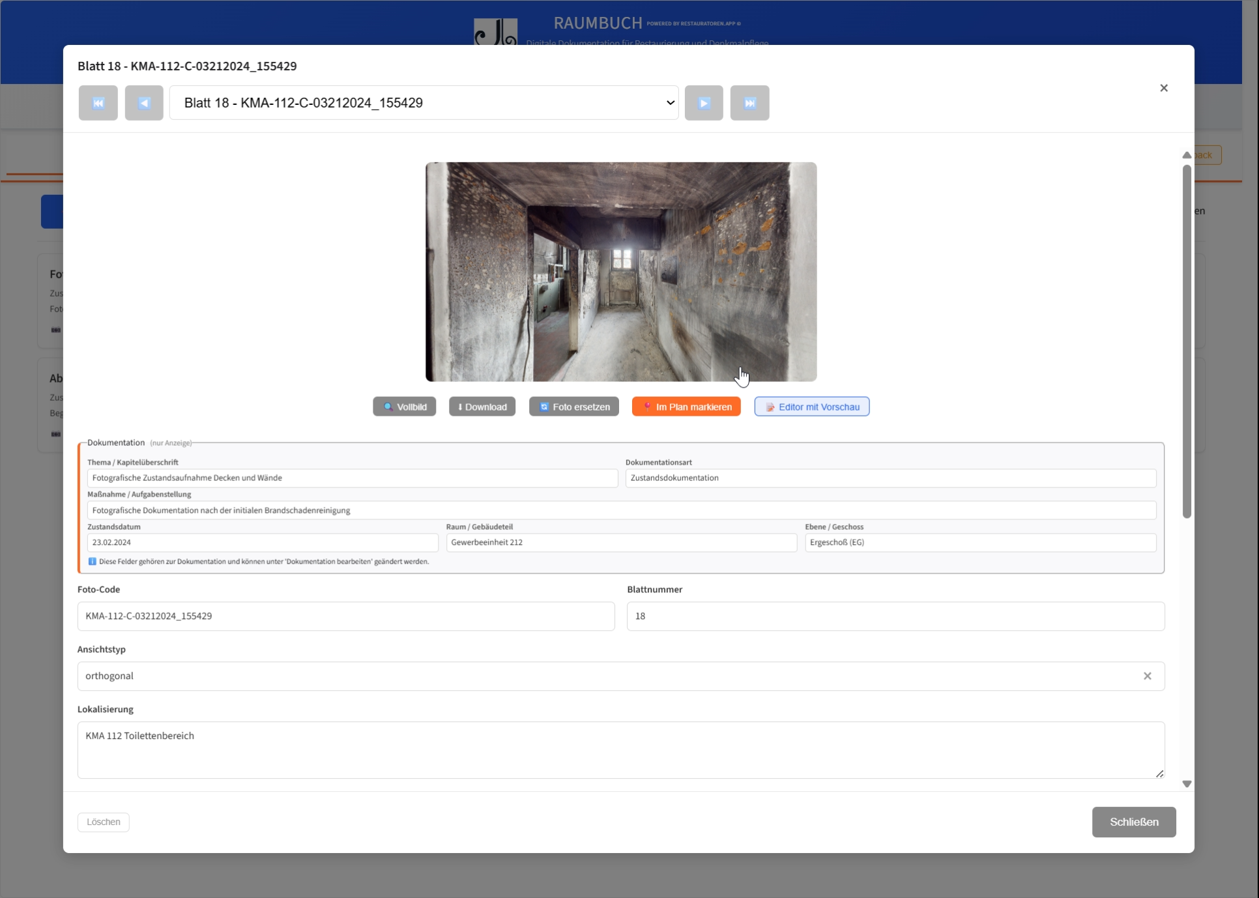
Task: Click the Löschen delete button
Action: coord(104,822)
